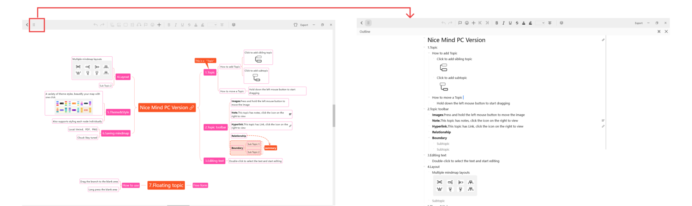Viewport: 692px width, 206px height.
Task: Click Export in the outline window
Action: click(638, 23)
